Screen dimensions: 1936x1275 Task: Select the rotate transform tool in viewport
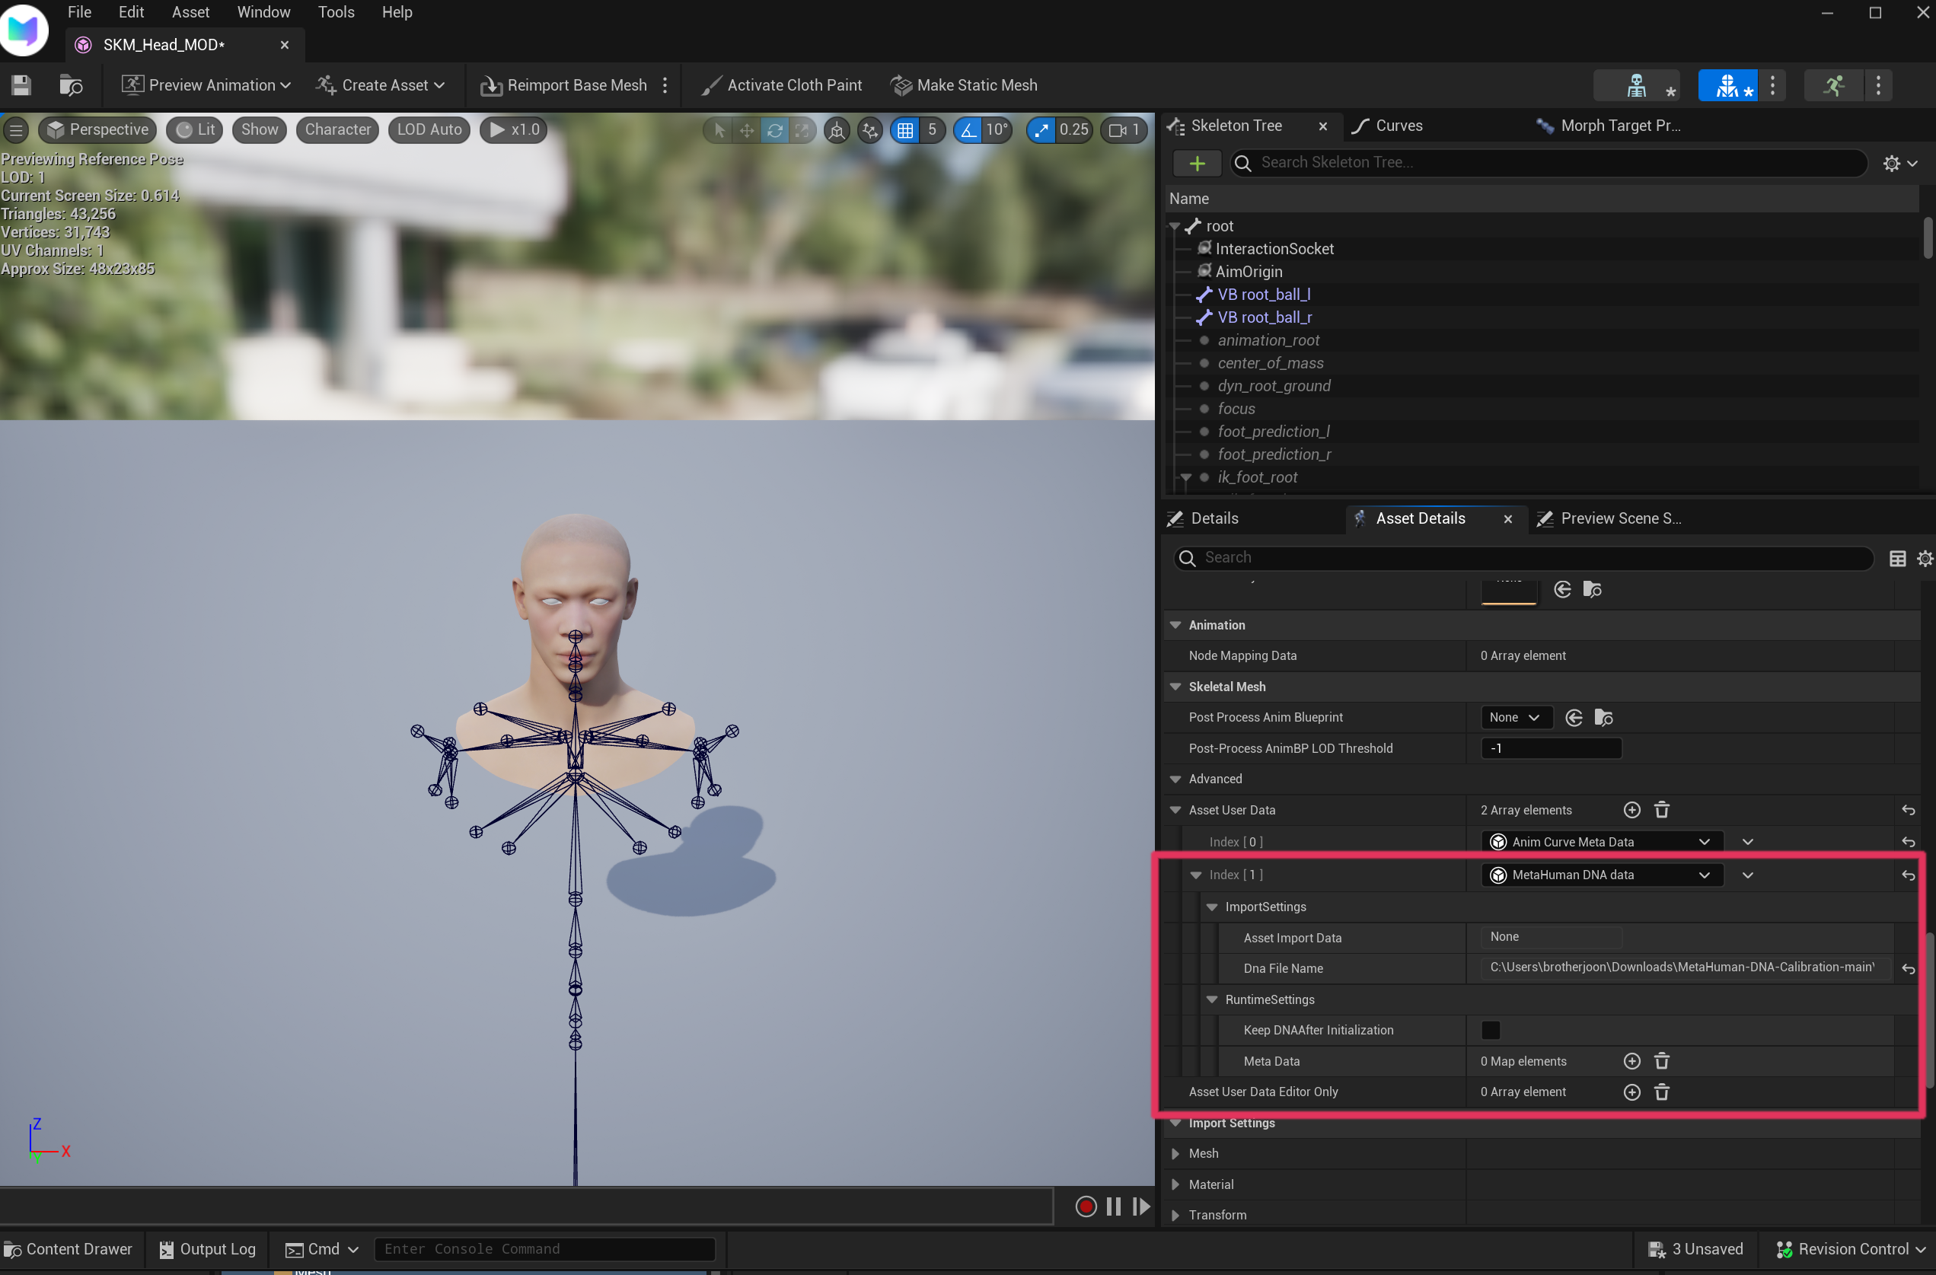(x=774, y=130)
